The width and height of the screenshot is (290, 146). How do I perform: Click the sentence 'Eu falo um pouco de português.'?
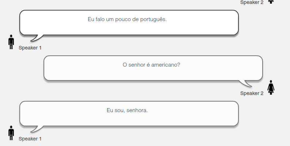tap(127, 19)
